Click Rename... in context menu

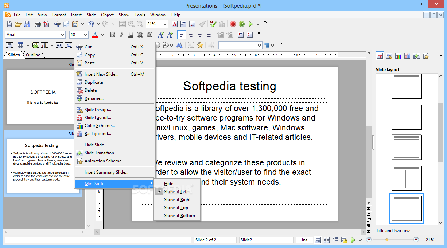point(115,98)
